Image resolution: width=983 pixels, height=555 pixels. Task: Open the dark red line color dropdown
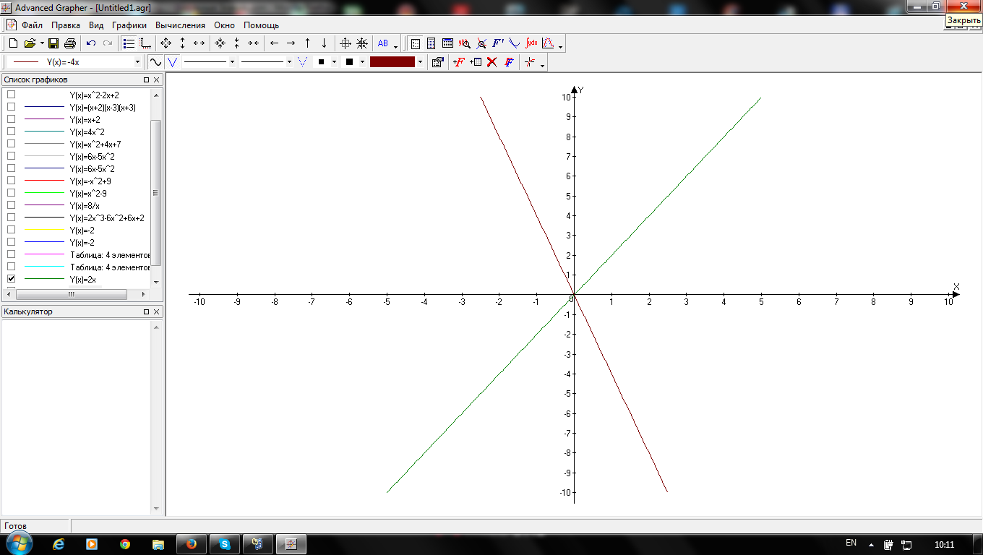point(420,62)
